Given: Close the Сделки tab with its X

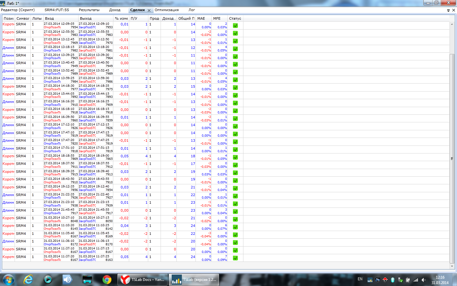Looking at the screenshot, I should click(x=149, y=10).
